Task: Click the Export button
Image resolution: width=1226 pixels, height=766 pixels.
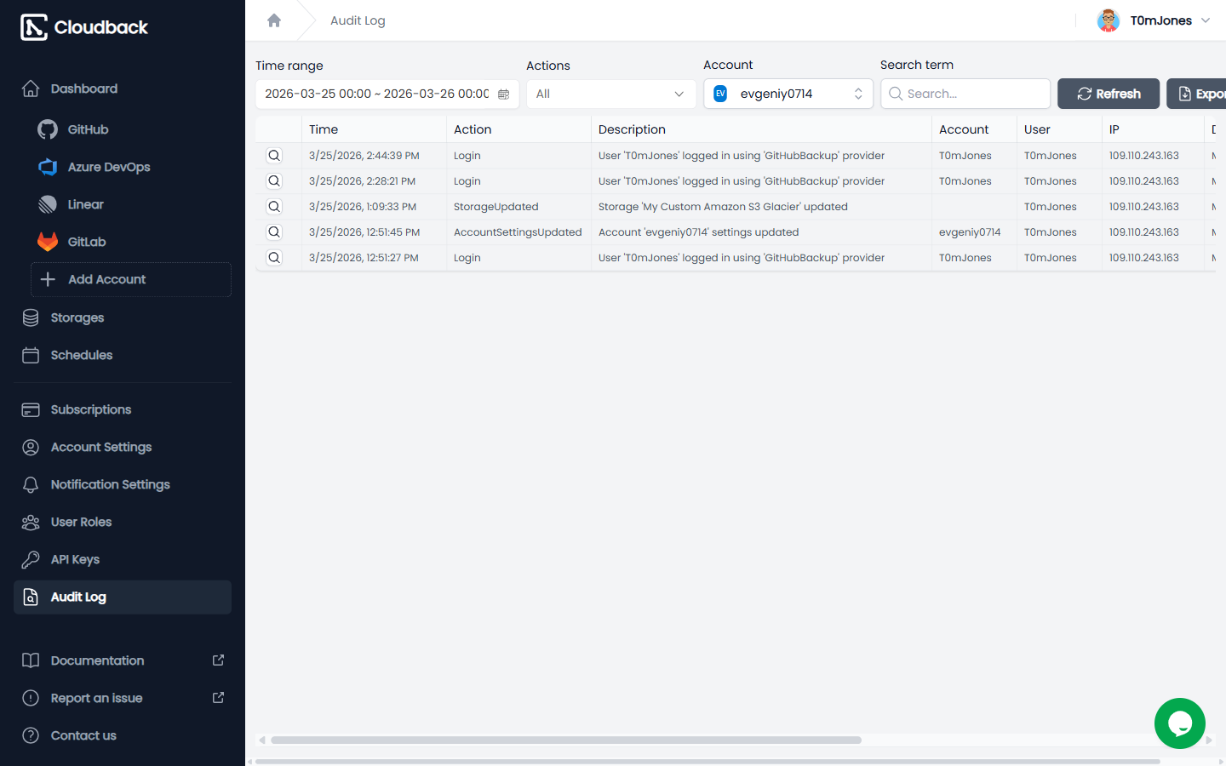Action: click(x=1196, y=94)
